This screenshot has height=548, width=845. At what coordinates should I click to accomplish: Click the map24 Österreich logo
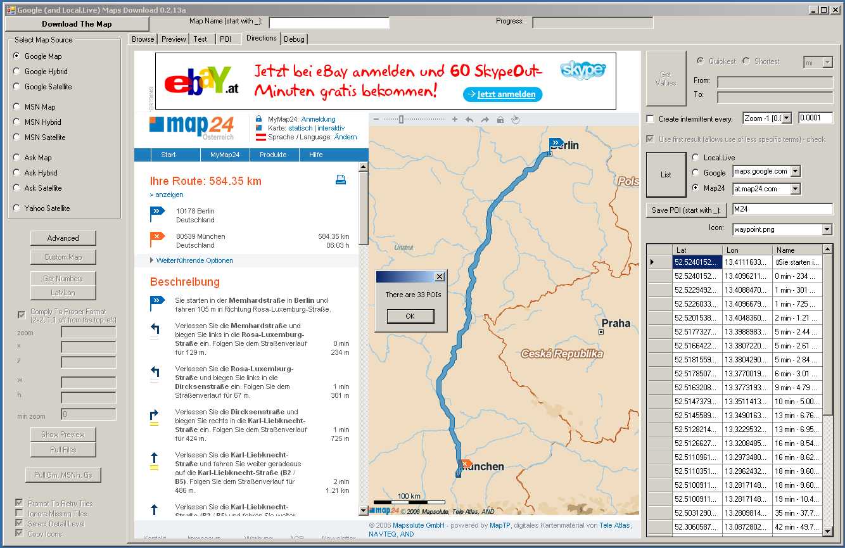tap(192, 128)
